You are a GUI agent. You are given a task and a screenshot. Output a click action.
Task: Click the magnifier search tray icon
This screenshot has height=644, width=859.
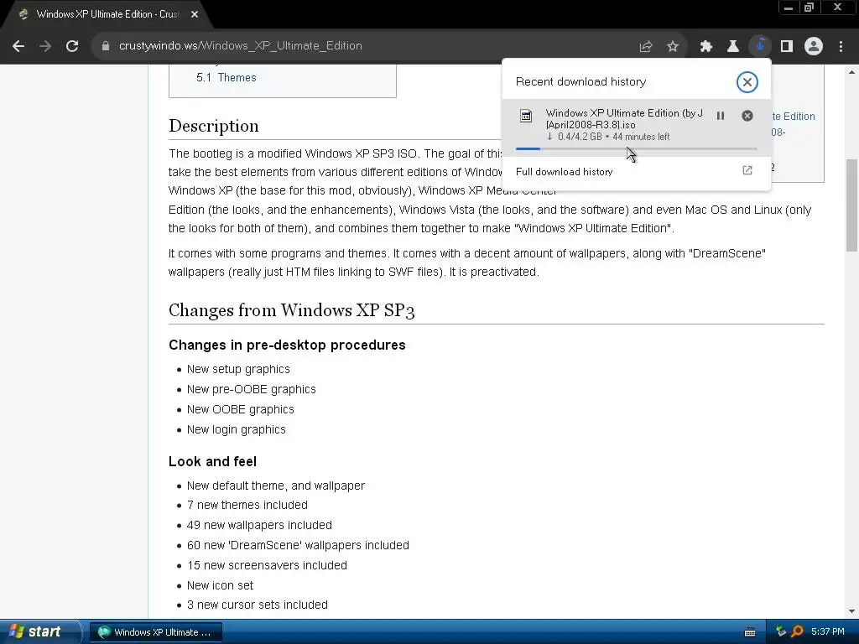(x=797, y=632)
